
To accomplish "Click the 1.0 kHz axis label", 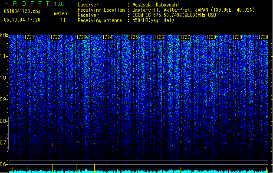I will tap(4, 78).
